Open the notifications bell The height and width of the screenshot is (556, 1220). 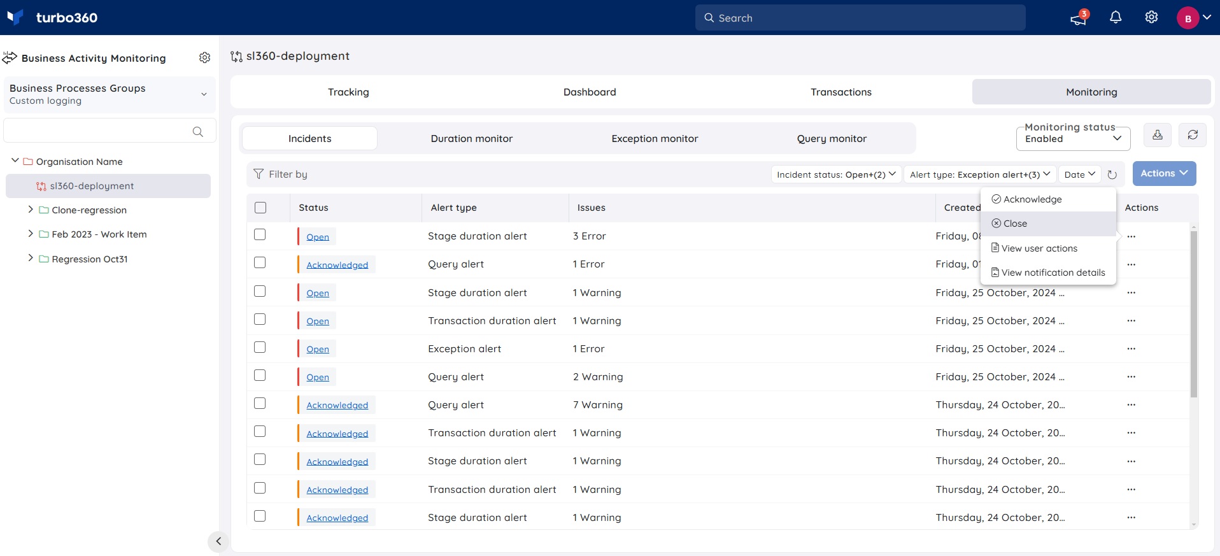click(x=1116, y=17)
